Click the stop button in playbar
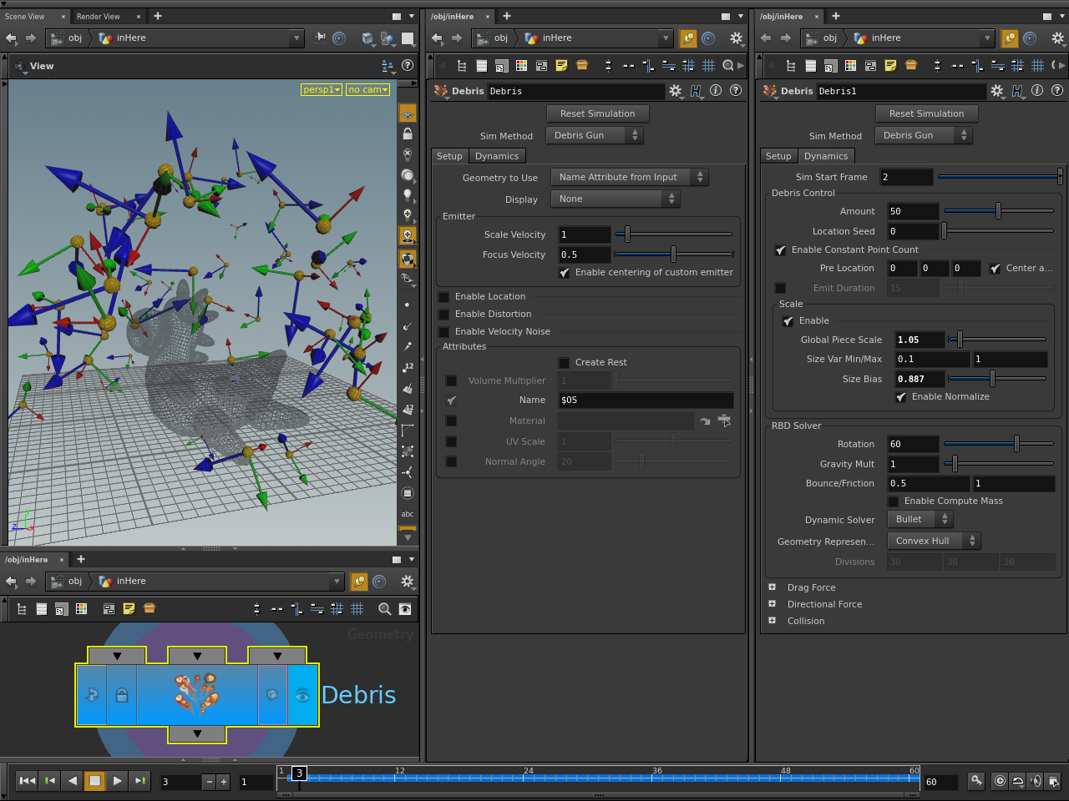The image size is (1069, 801). tap(94, 781)
